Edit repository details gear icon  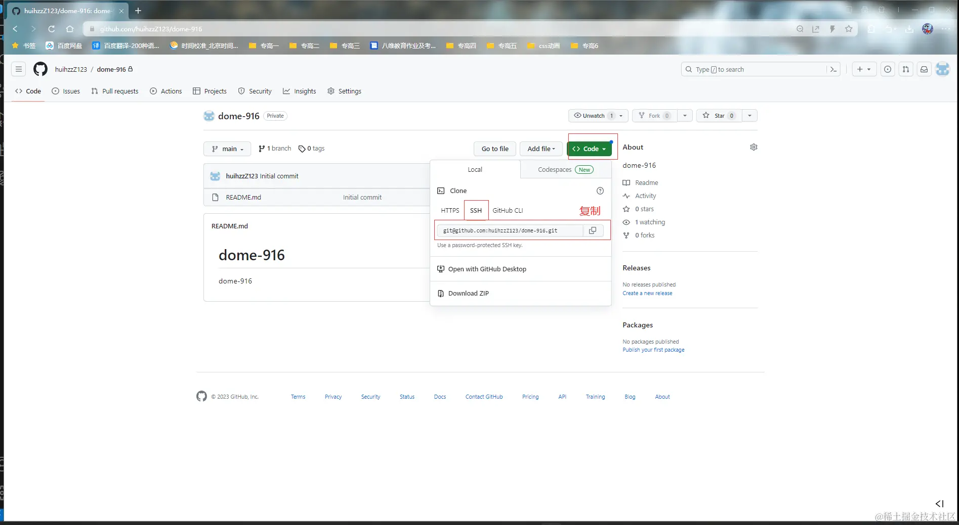[x=754, y=147]
